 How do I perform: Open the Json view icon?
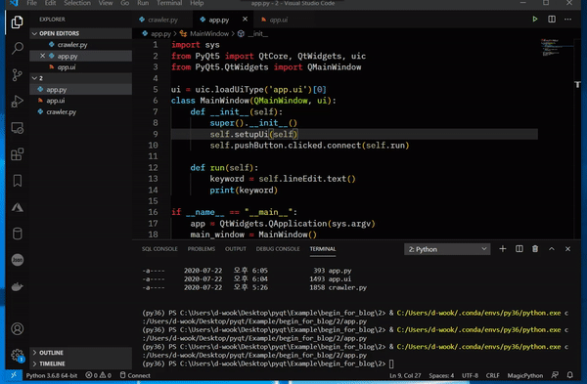point(18,260)
